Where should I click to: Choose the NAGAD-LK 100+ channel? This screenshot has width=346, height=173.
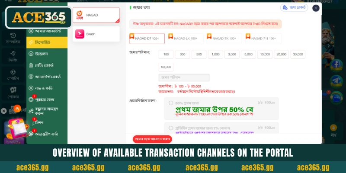[x=186, y=38]
